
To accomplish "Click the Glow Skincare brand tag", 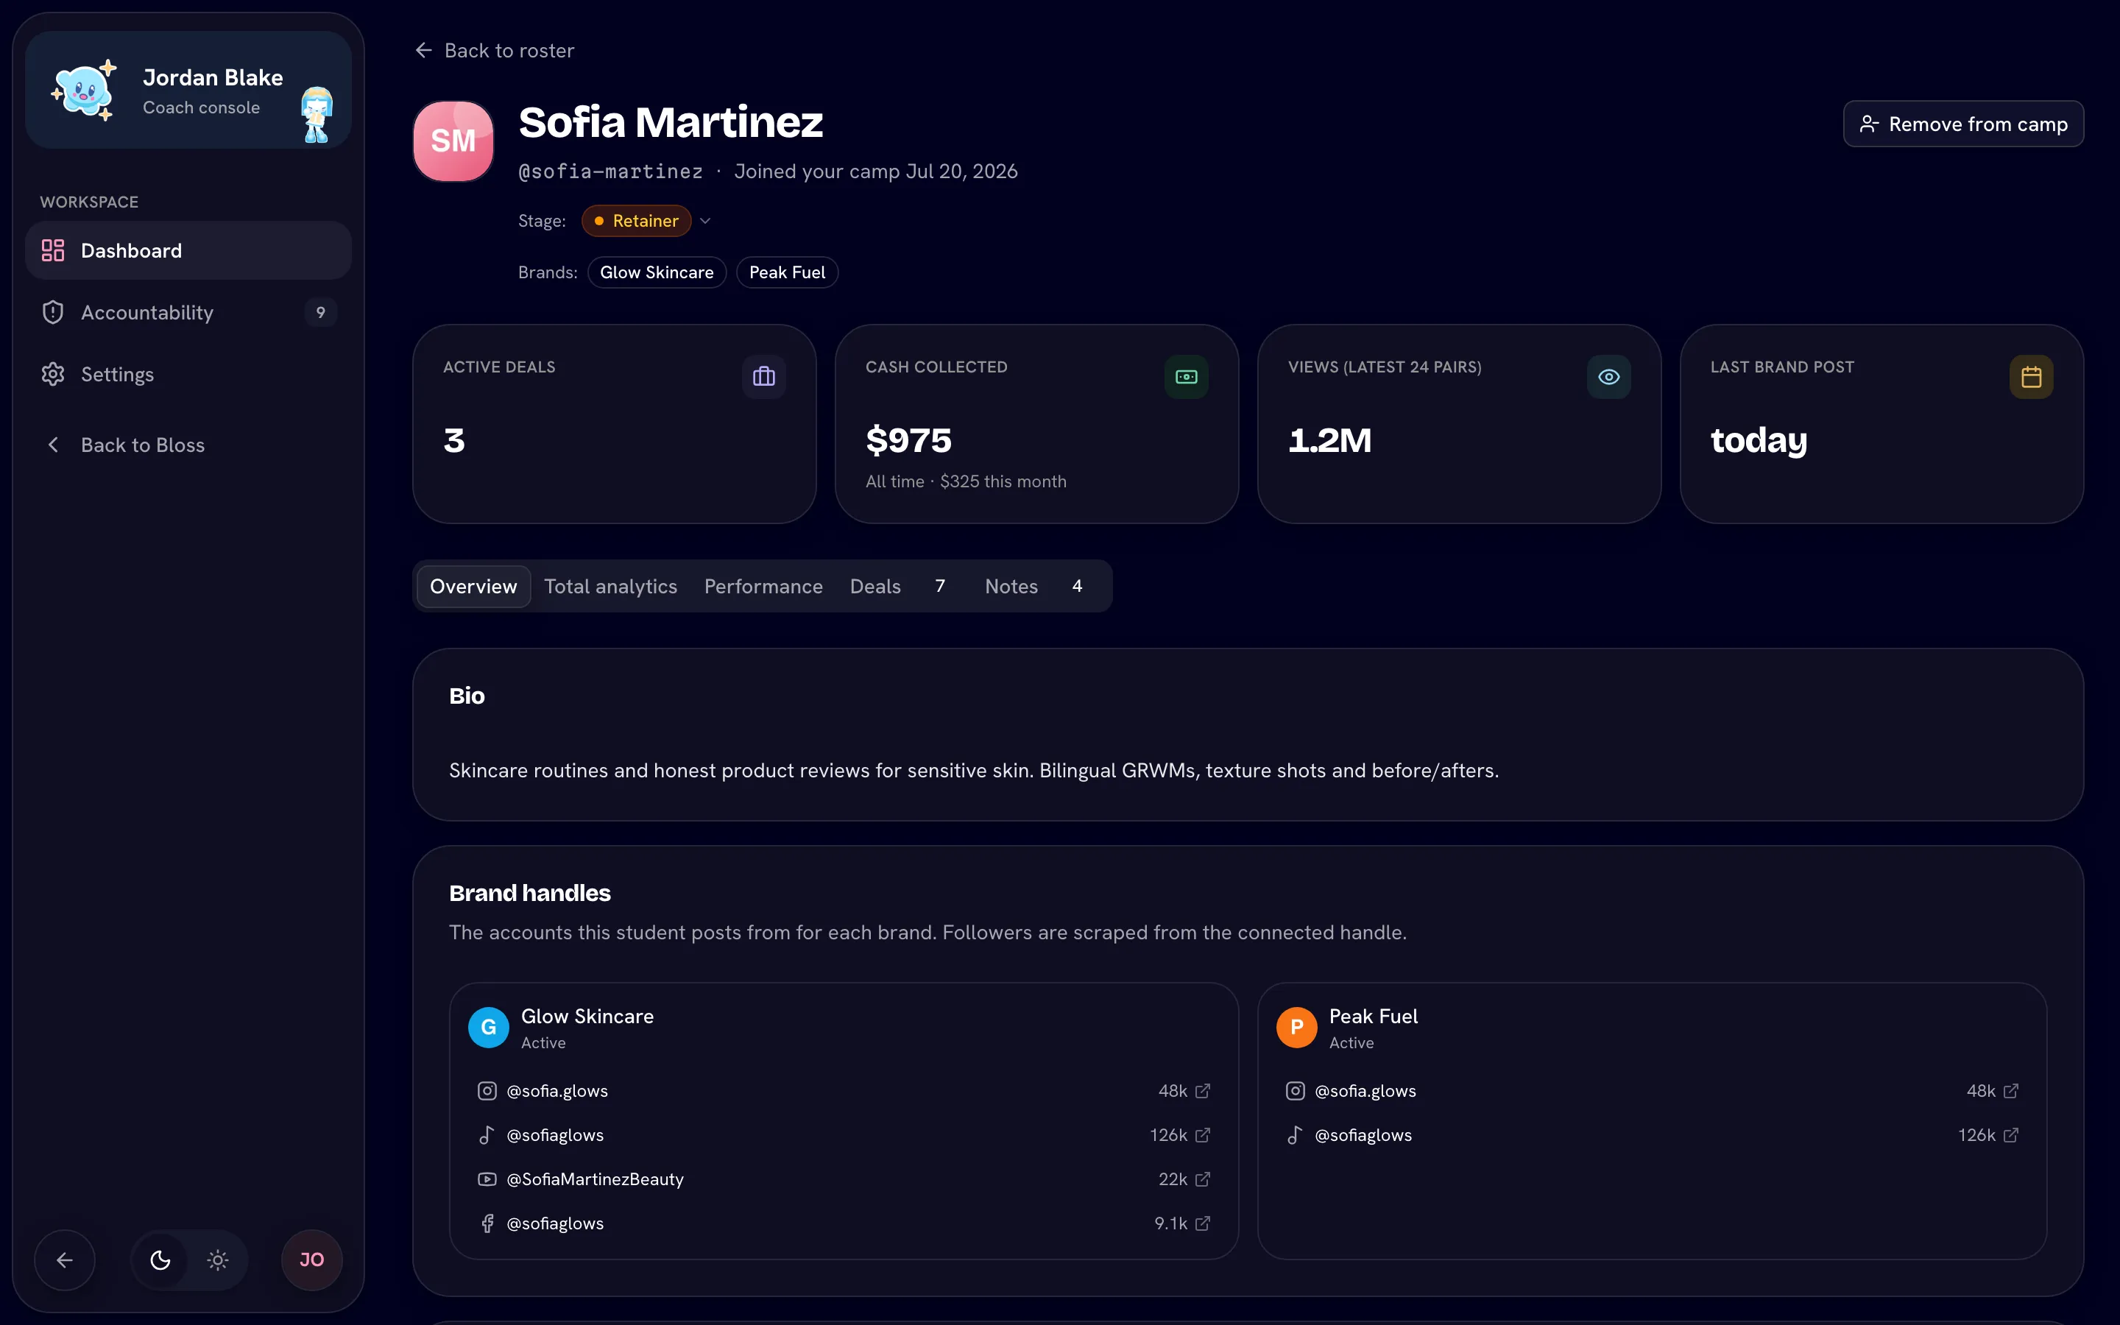I will (x=657, y=272).
